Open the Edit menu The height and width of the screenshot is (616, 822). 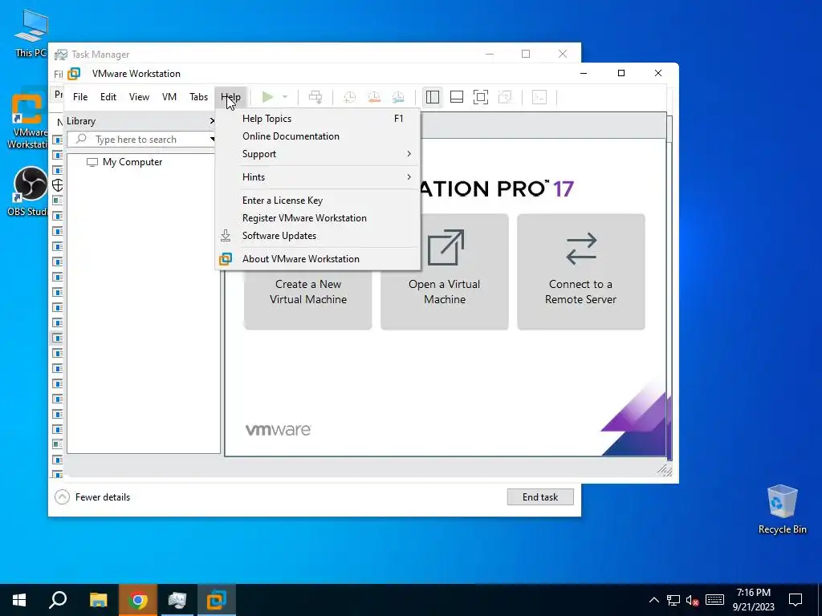coord(108,97)
